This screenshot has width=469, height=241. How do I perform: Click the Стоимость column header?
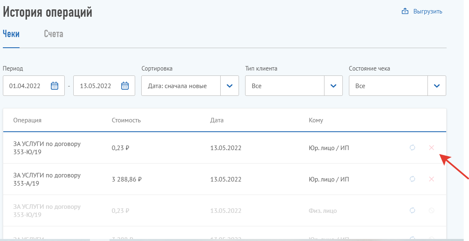pyautogui.click(x=126, y=120)
